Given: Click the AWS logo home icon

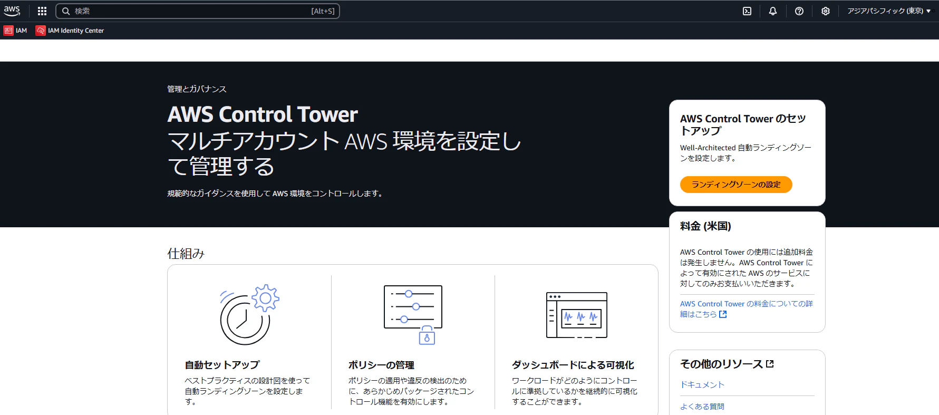Looking at the screenshot, I should coord(12,11).
